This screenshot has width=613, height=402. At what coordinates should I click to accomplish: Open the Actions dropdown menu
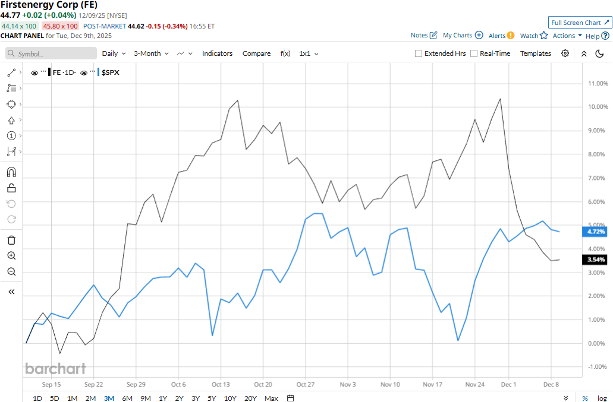pyautogui.click(x=567, y=36)
